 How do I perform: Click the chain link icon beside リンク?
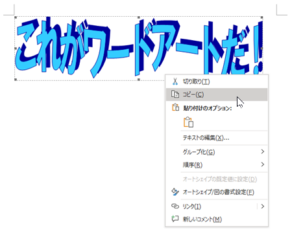(x=175, y=207)
